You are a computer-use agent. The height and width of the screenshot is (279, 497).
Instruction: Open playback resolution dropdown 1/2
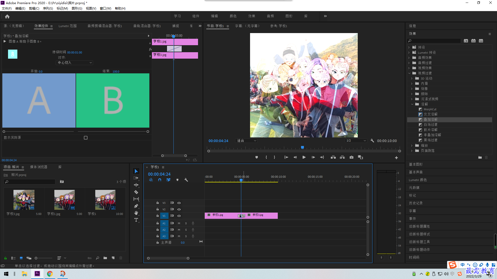click(x=356, y=141)
